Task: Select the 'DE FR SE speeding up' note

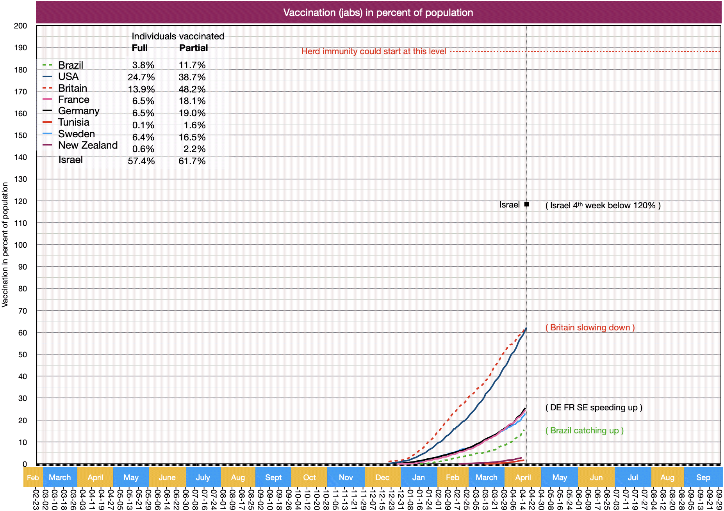Action: 594,408
